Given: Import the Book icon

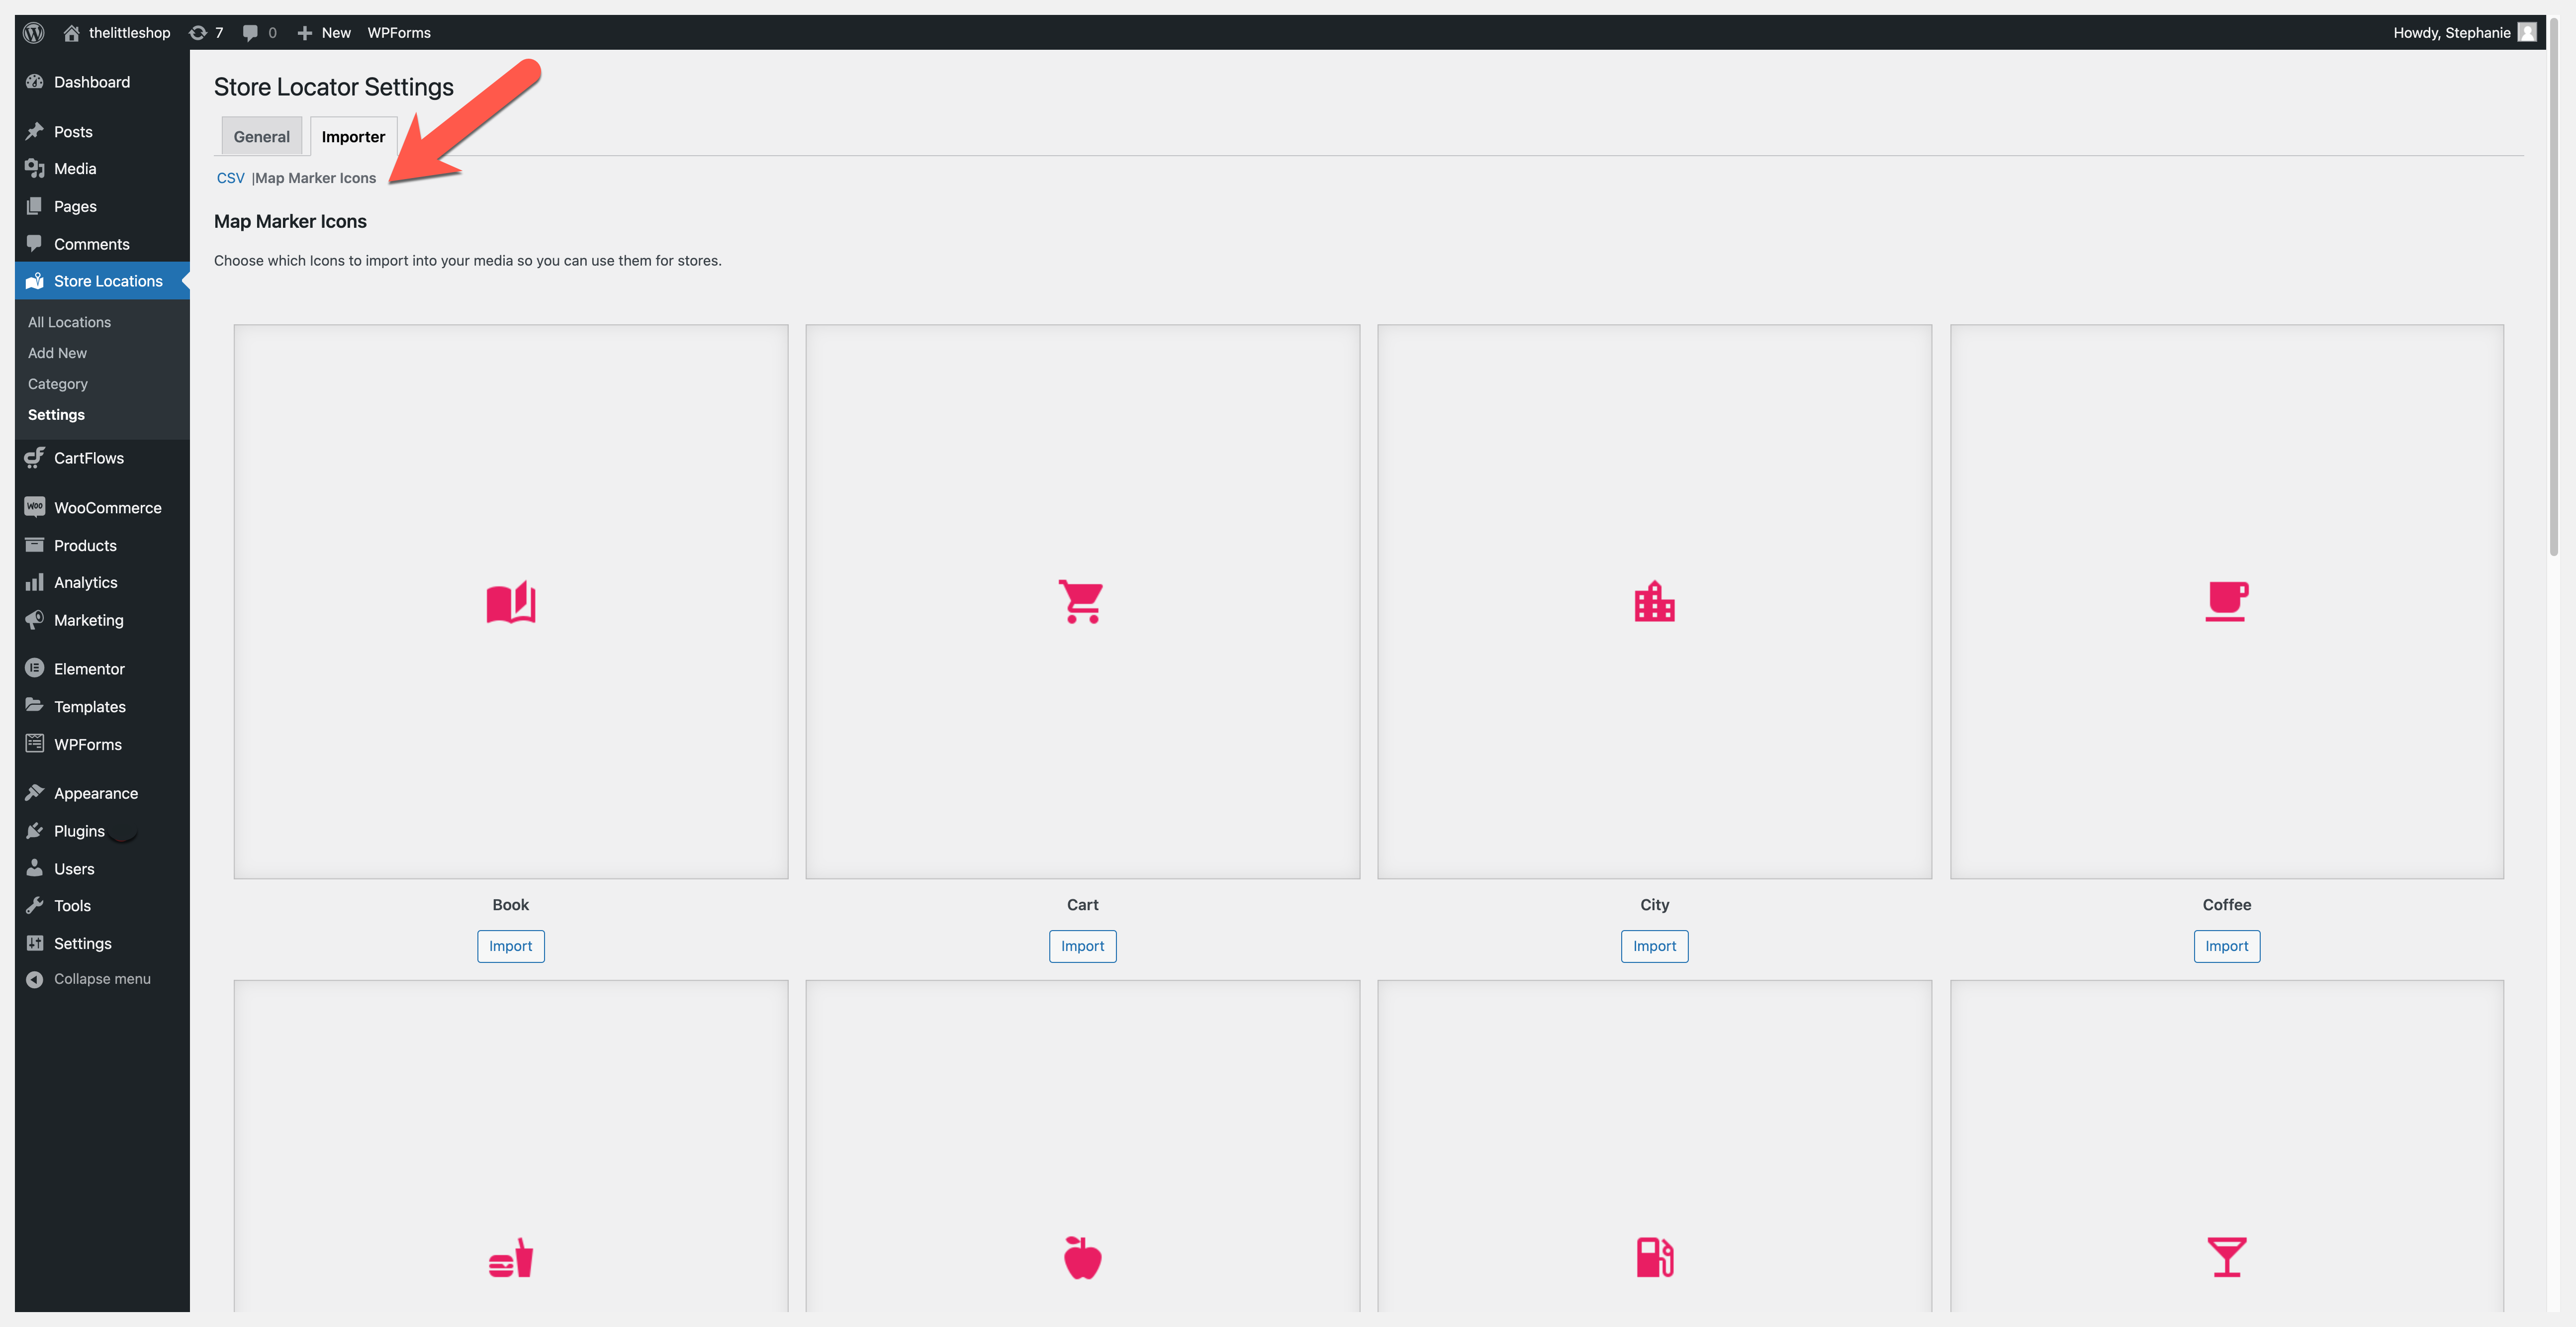Looking at the screenshot, I should [x=510, y=946].
